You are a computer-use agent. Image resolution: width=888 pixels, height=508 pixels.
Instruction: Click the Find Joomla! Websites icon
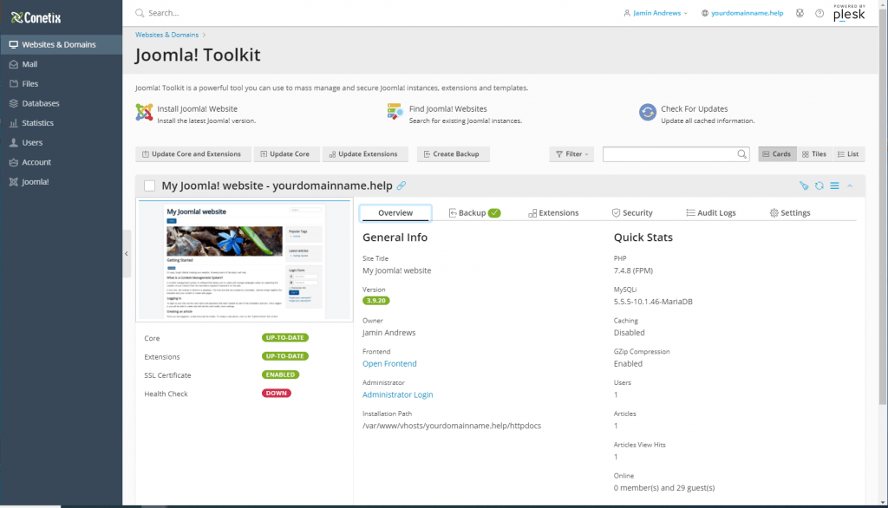point(395,114)
